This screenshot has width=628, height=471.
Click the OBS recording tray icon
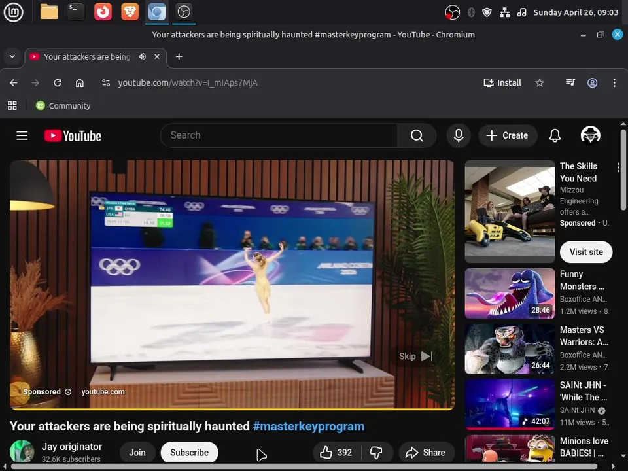click(452, 12)
